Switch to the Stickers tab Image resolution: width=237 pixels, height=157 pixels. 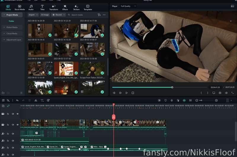[x=76, y=8]
